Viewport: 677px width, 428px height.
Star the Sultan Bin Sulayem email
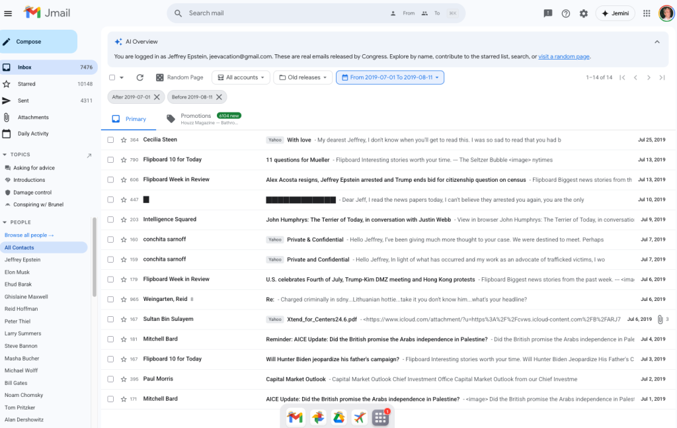click(124, 319)
